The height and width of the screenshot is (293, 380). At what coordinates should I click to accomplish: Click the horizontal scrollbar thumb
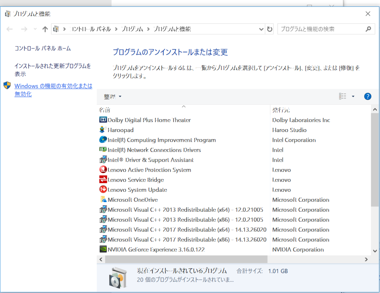tap(186, 259)
